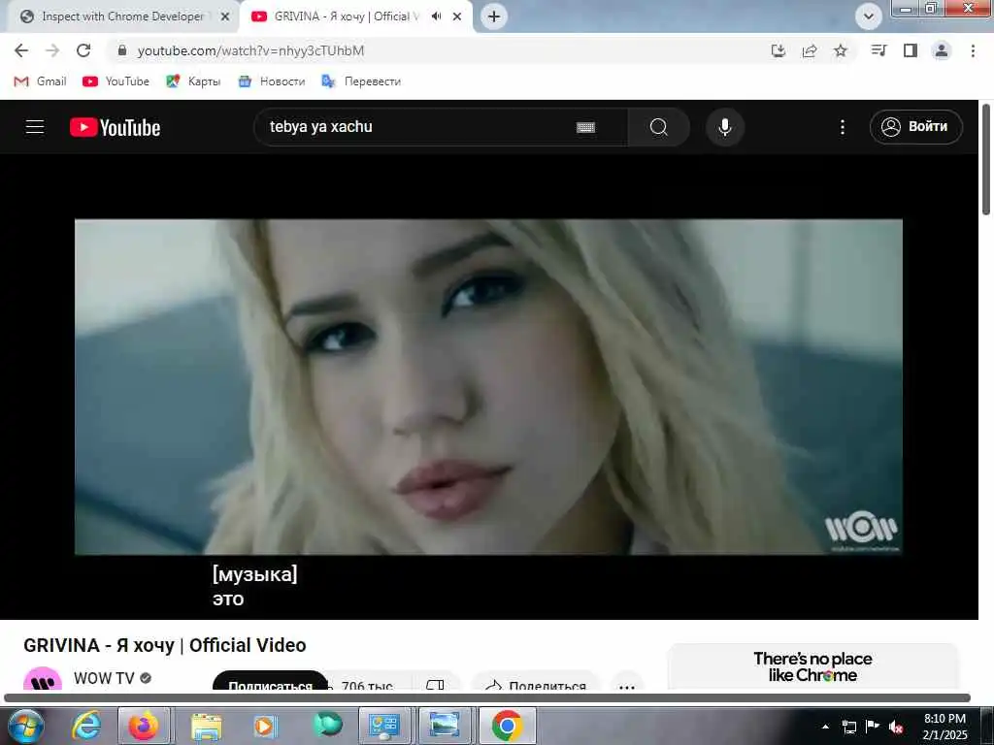Click the Войти sign-in button
This screenshot has width=994, height=745.
tap(916, 127)
